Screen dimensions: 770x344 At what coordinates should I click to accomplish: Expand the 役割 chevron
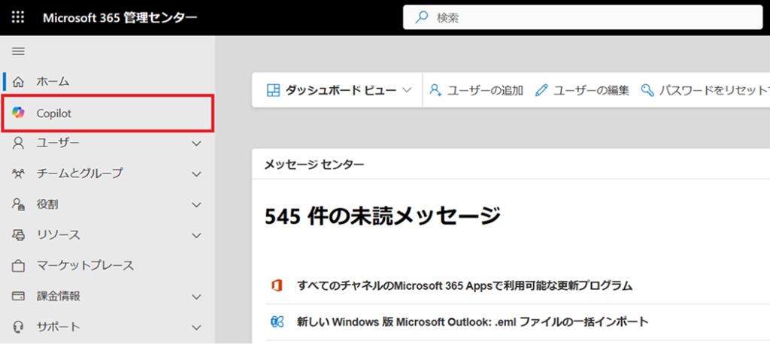pos(196,205)
